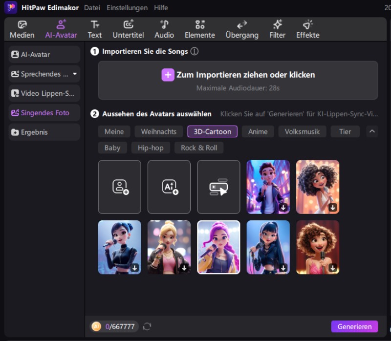
Task: Select the Text tool
Action: point(94,29)
